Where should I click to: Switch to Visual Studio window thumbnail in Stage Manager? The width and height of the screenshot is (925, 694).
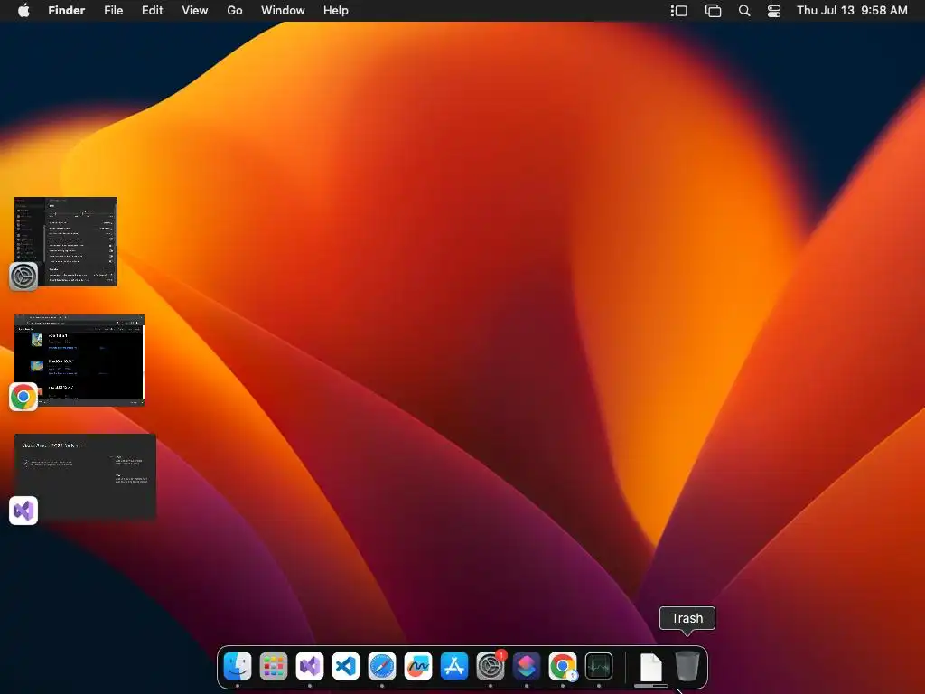[x=86, y=476]
